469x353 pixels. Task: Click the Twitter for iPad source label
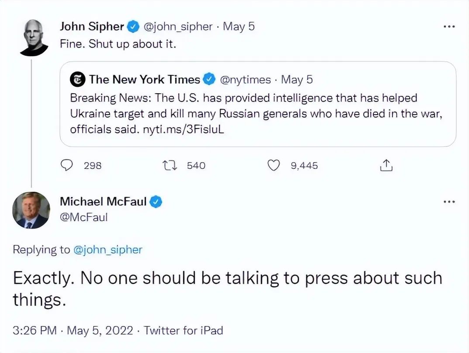pos(183,330)
